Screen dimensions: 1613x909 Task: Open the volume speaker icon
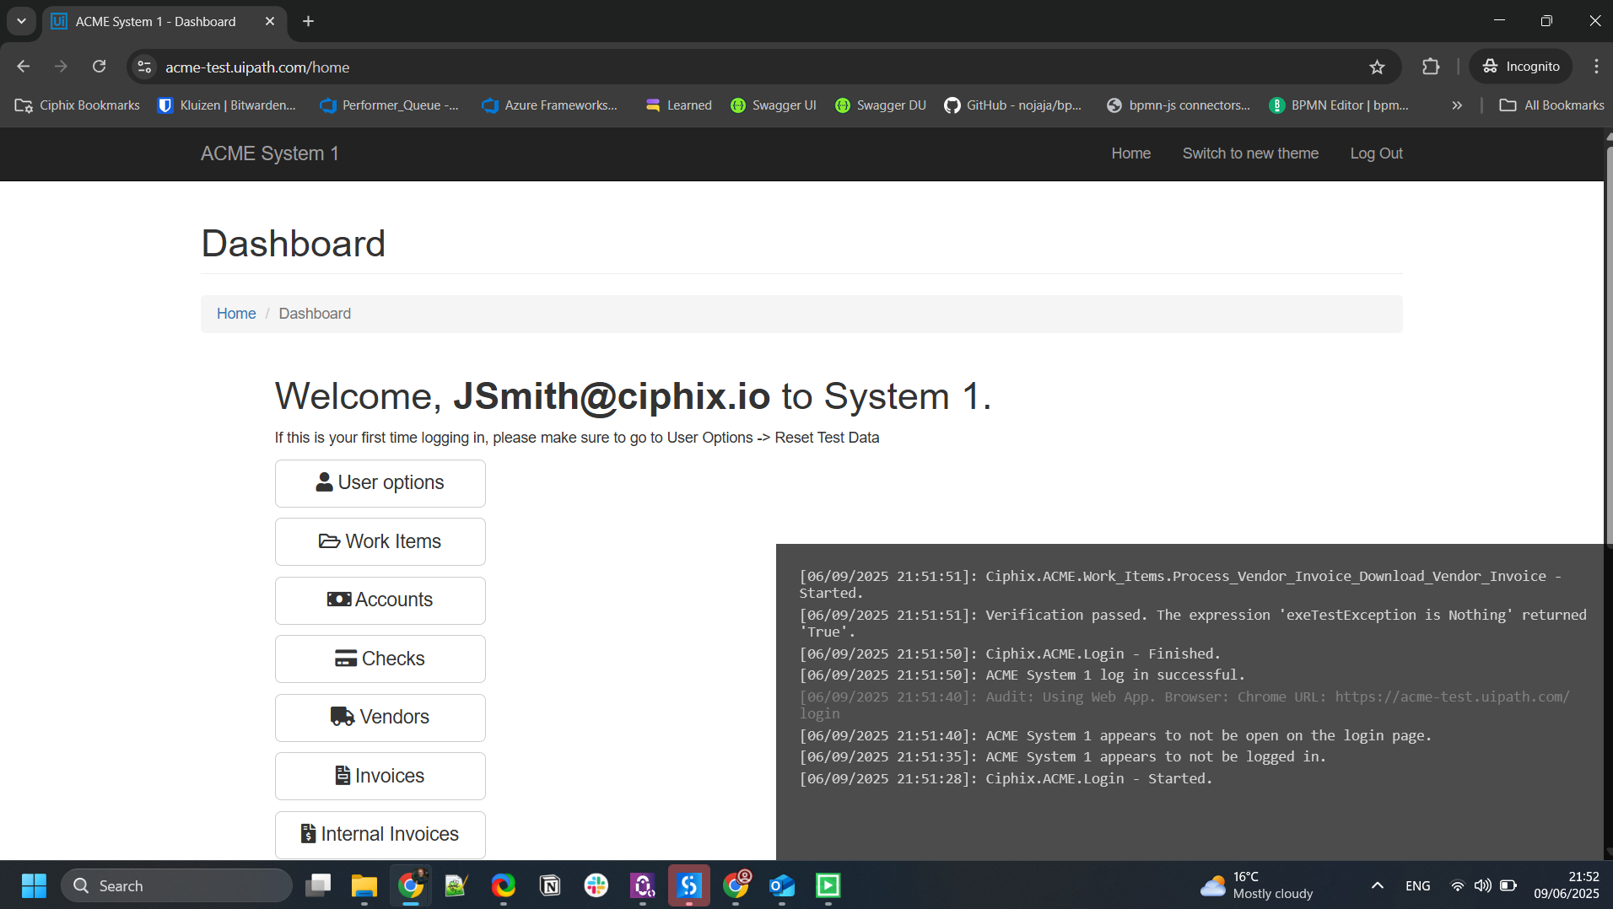(x=1482, y=885)
